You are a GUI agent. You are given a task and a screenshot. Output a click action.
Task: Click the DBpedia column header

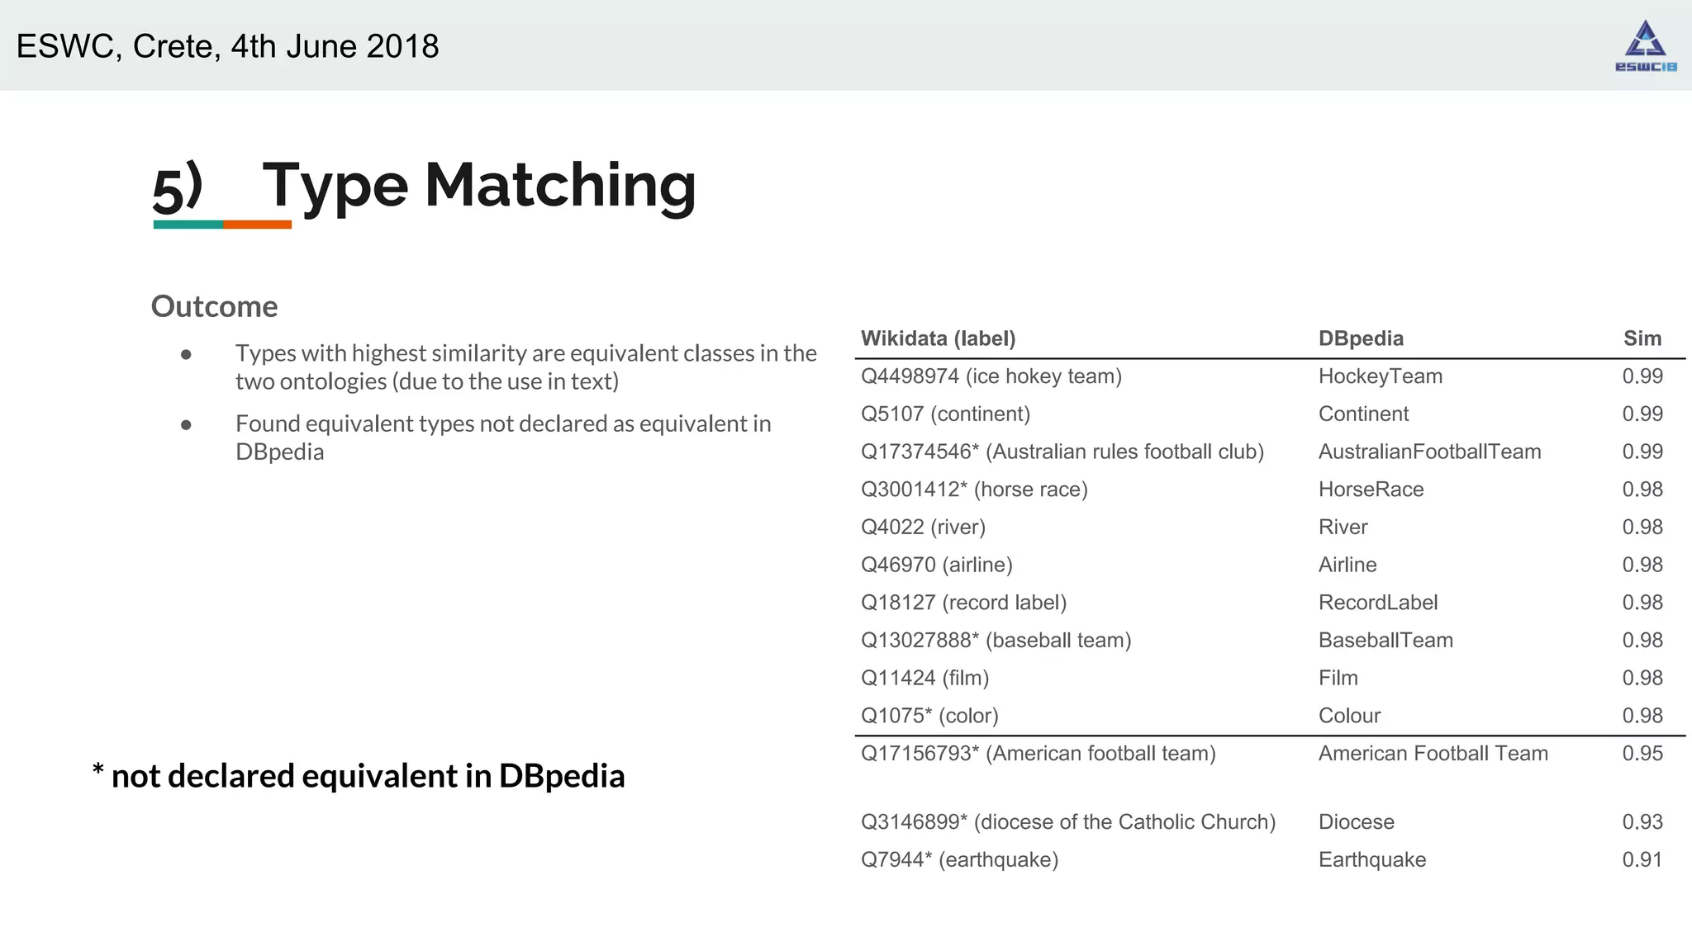tap(1360, 338)
